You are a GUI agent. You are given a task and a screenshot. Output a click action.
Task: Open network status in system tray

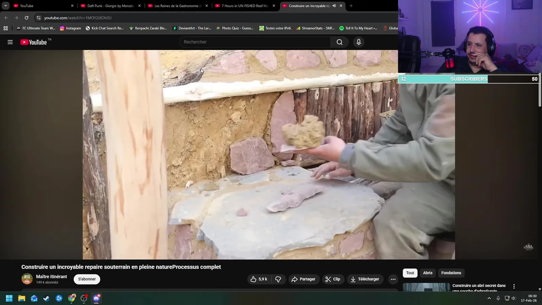click(507, 298)
